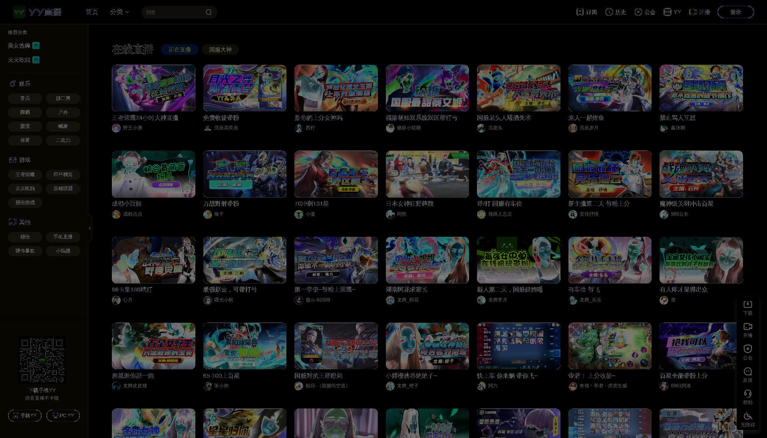Select 英雄联盟 game tag
Image resolution: width=767 pixels, height=438 pixels.
(63, 188)
